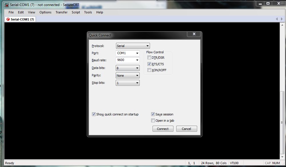The width and height of the screenshot is (286, 167).
Task: Click the VT100 status bar entry
Action: click(234, 163)
